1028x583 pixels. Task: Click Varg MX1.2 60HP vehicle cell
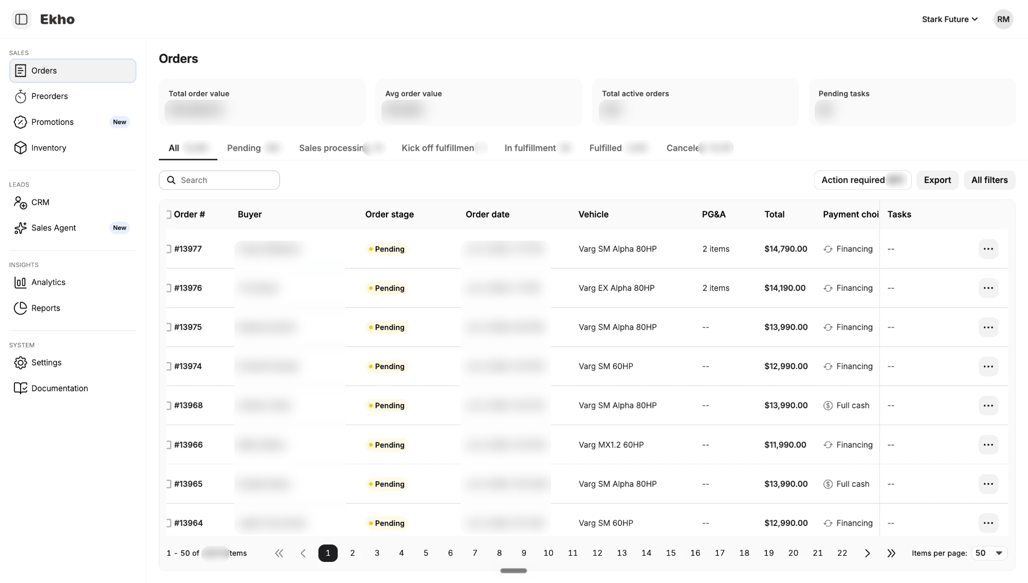click(x=611, y=445)
